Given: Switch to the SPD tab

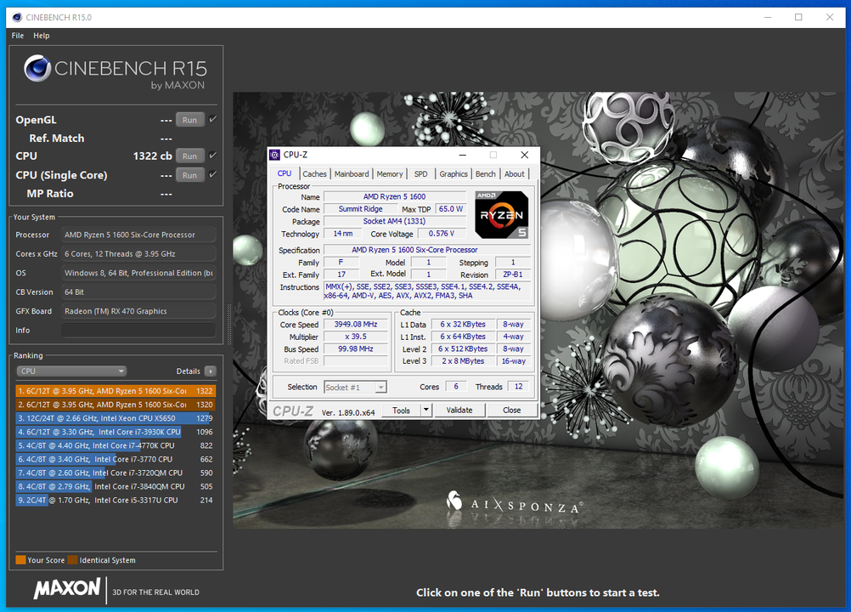Looking at the screenshot, I should point(420,173).
